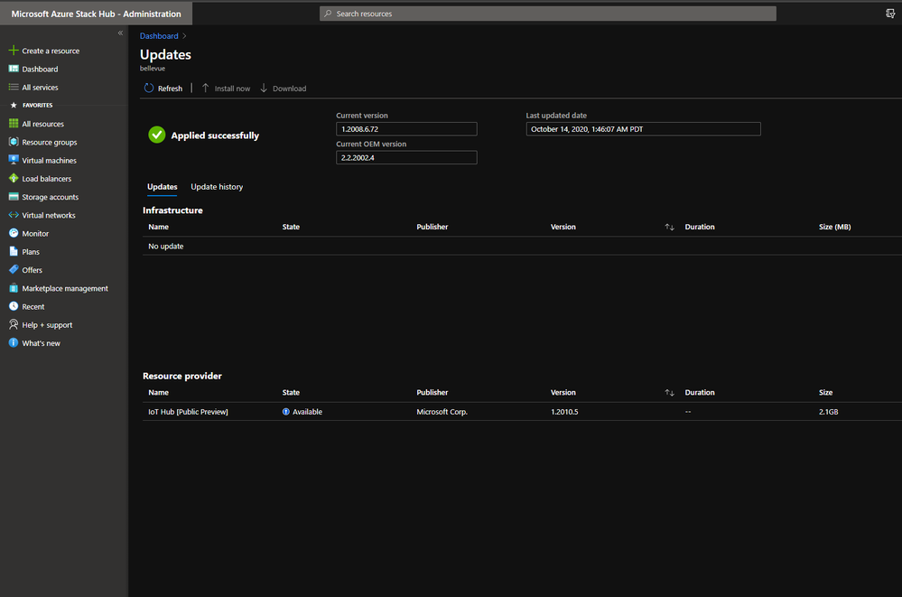Click the What's new info icon
The width and height of the screenshot is (902, 597).
[x=14, y=343]
